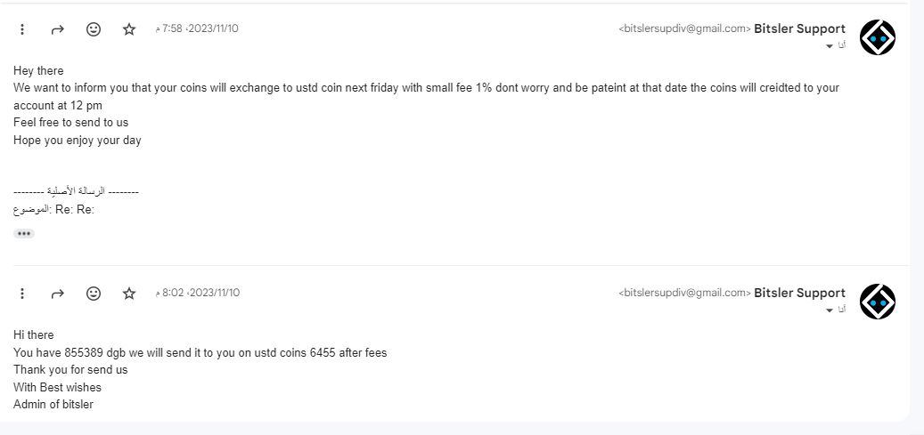This screenshot has width=924, height=435.
Task: Click sender email address in first message header
Action: pyautogui.click(x=684, y=28)
